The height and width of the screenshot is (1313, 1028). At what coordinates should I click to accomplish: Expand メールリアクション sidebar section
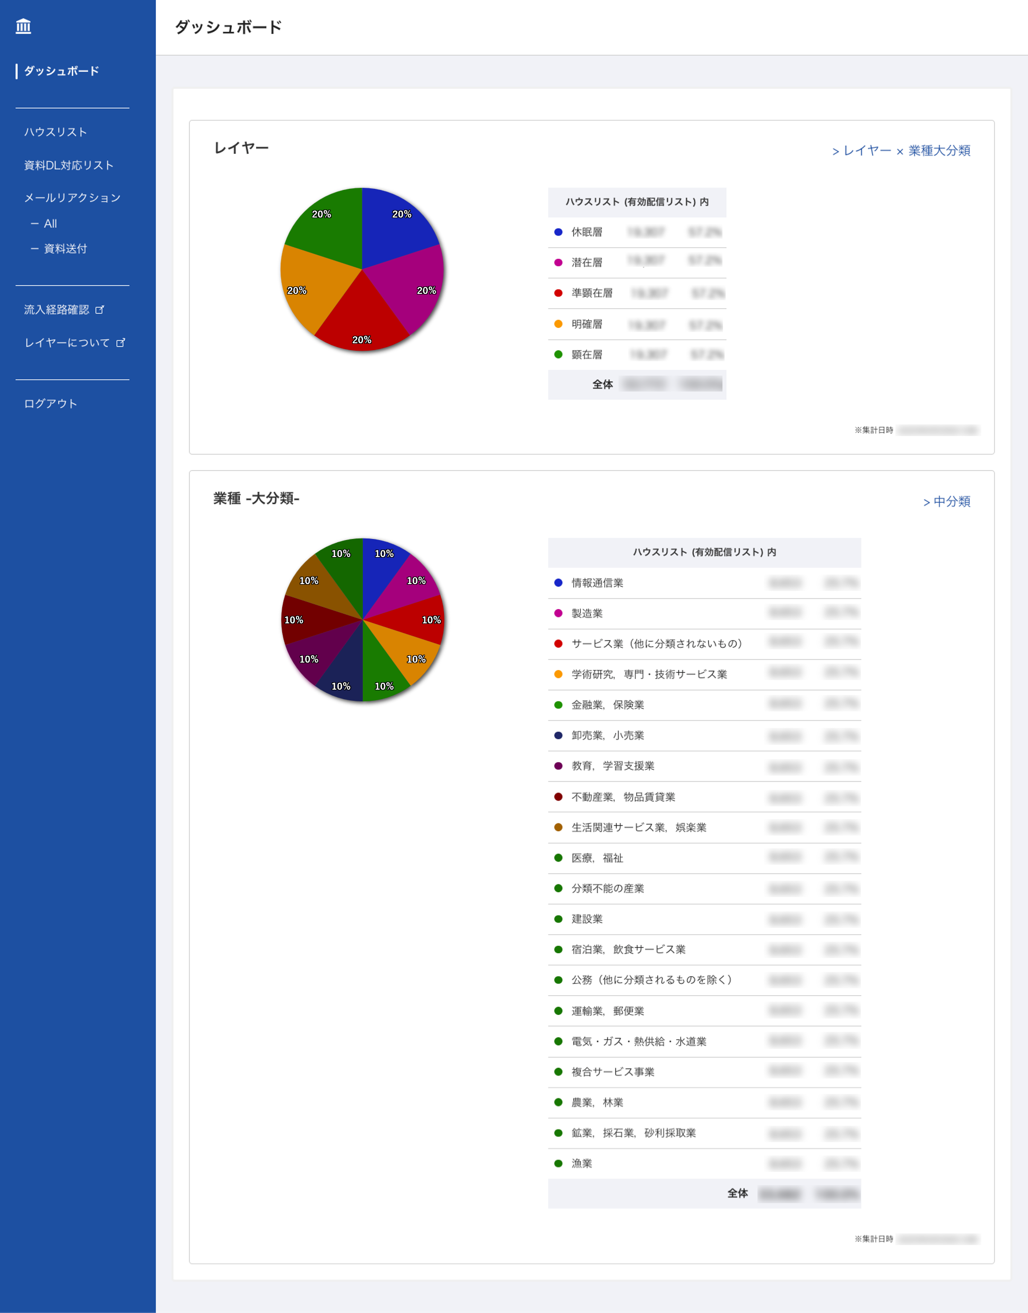pos(72,197)
